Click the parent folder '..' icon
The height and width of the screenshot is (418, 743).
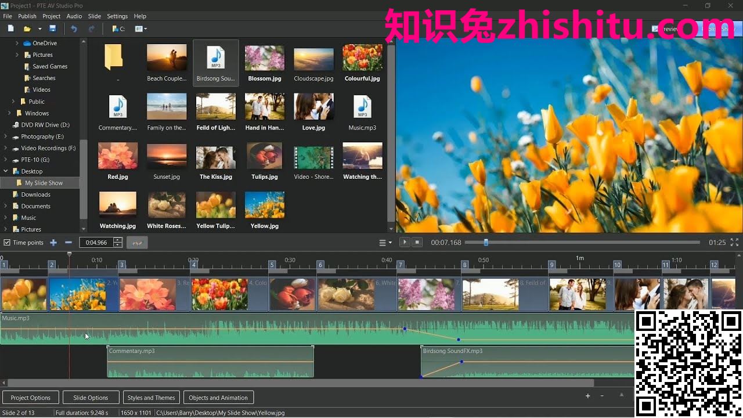(x=114, y=57)
